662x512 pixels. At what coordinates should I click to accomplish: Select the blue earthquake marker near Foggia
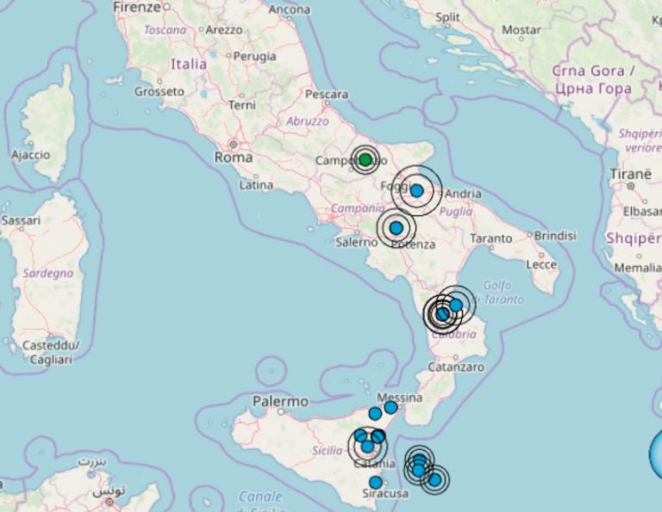416,190
